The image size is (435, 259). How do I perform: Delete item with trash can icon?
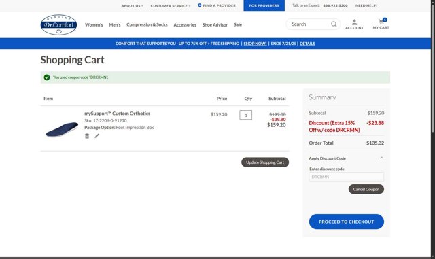[87, 136]
